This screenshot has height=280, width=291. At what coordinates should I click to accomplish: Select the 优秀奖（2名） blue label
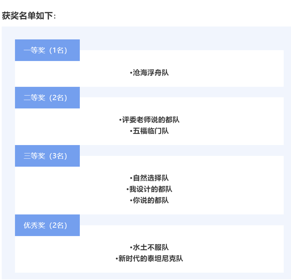pos(47,225)
